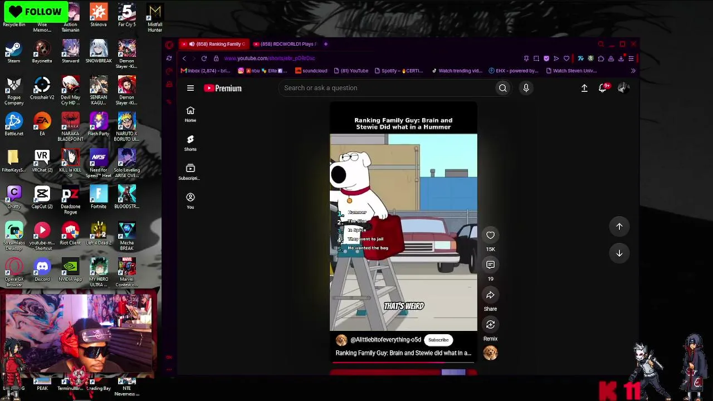Launch Need for Speed Heat shortcut
The height and width of the screenshot is (401, 713).
click(99, 164)
